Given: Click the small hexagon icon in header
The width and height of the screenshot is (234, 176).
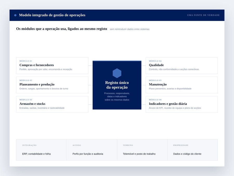Looking at the screenshot, I should pos(15,15).
